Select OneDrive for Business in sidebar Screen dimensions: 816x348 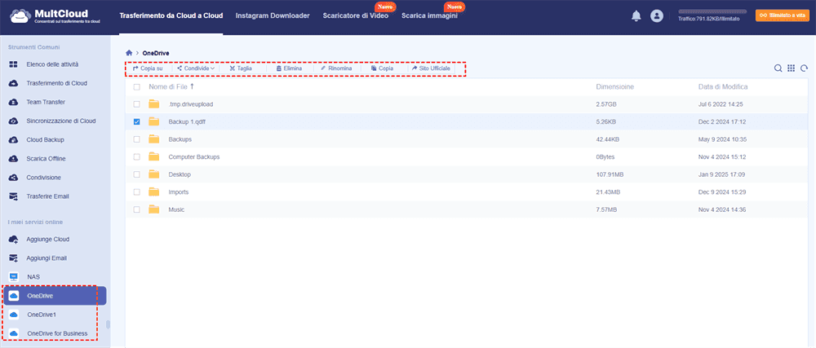55,333
